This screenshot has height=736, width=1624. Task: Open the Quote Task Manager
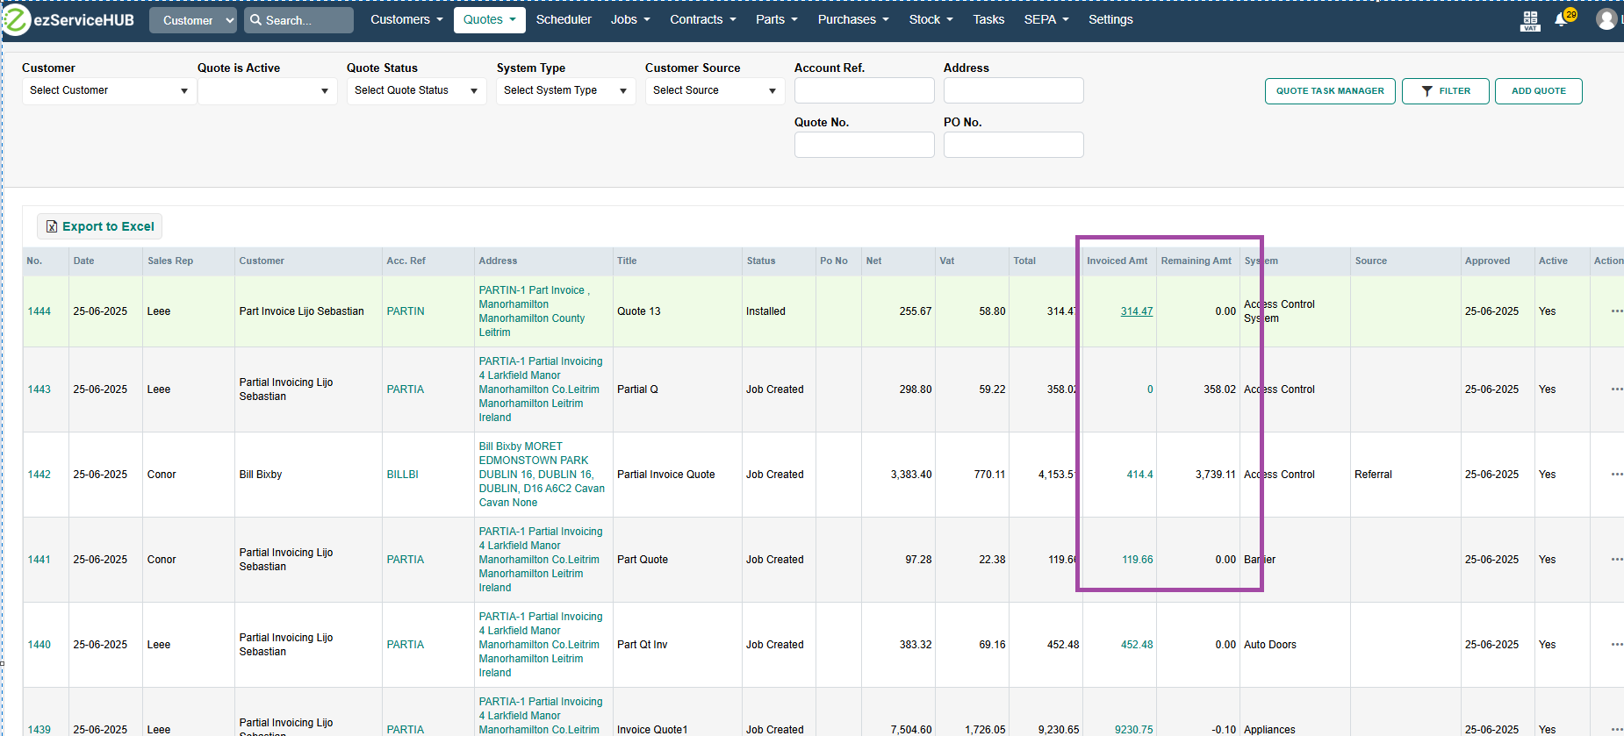(x=1329, y=91)
